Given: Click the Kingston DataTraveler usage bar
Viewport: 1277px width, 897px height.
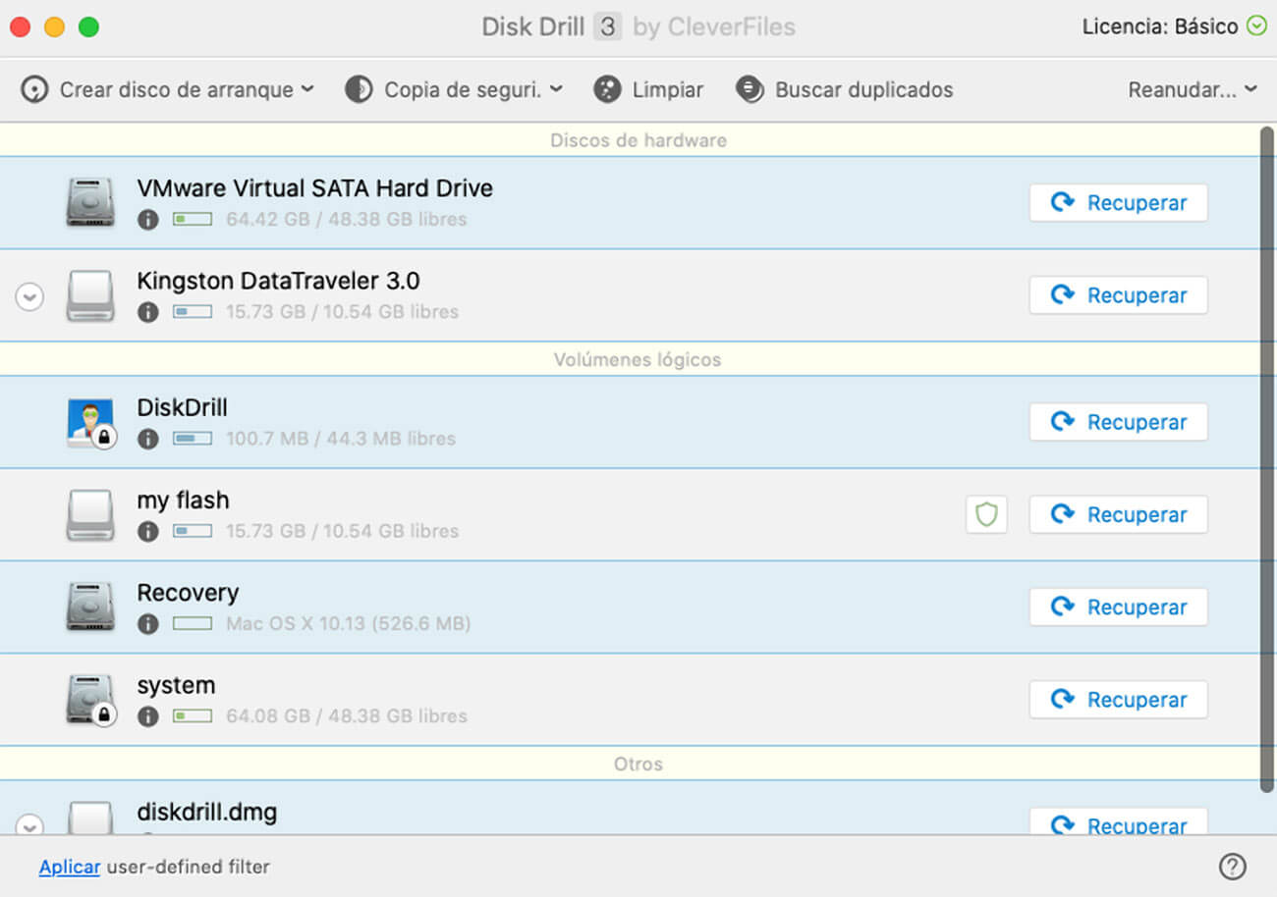Looking at the screenshot, I should (193, 312).
